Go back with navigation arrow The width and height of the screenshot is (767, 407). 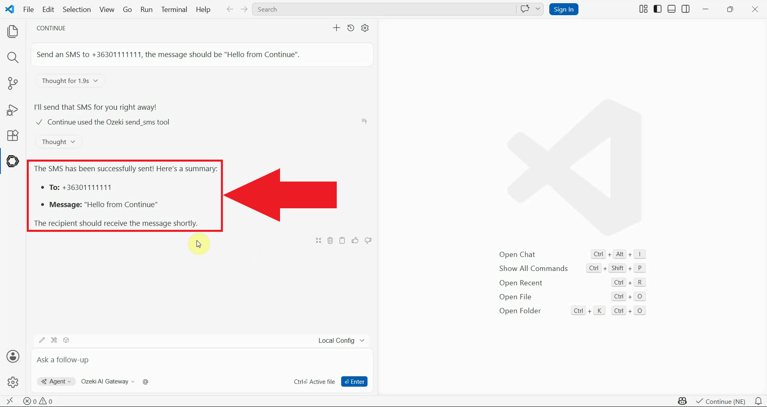(x=230, y=9)
